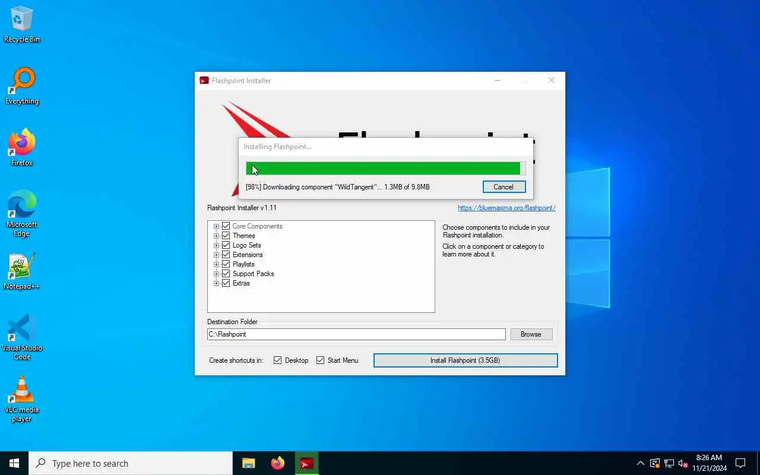Click the green download progress bar
The height and width of the screenshot is (475, 760).
click(x=385, y=169)
